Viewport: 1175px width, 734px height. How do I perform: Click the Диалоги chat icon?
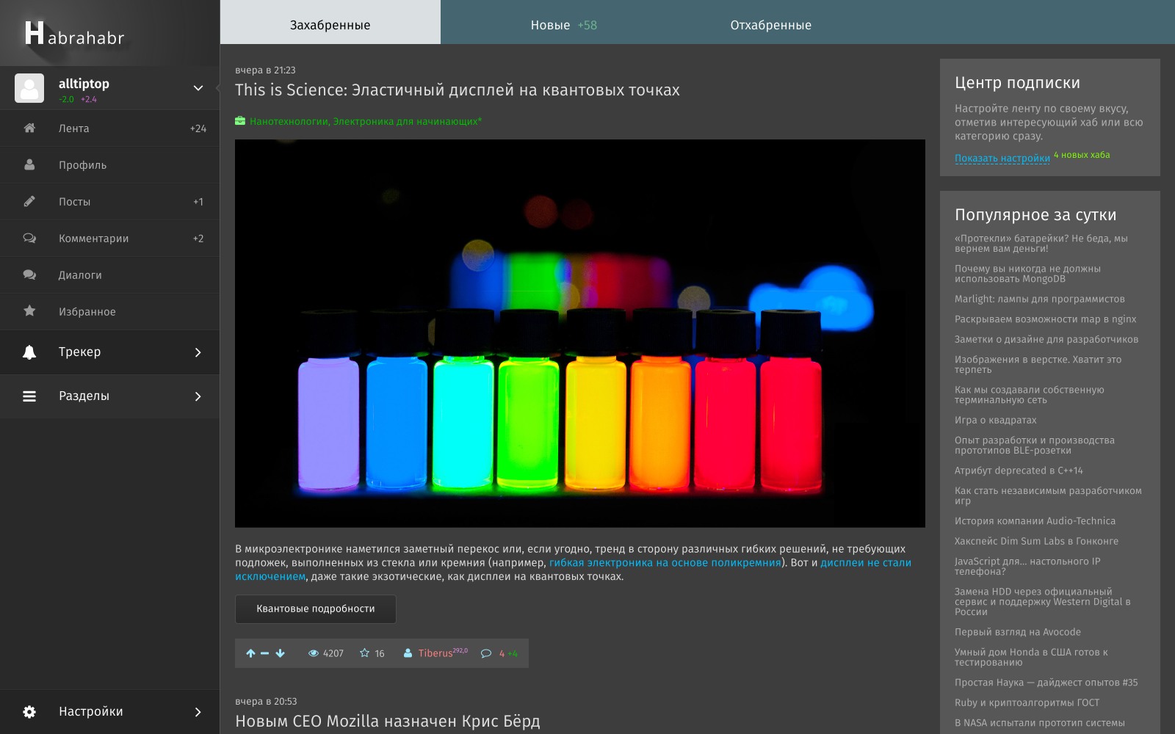pos(29,275)
